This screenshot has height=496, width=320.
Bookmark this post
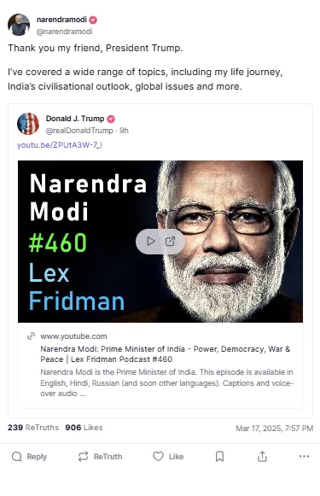click(220, 457)
